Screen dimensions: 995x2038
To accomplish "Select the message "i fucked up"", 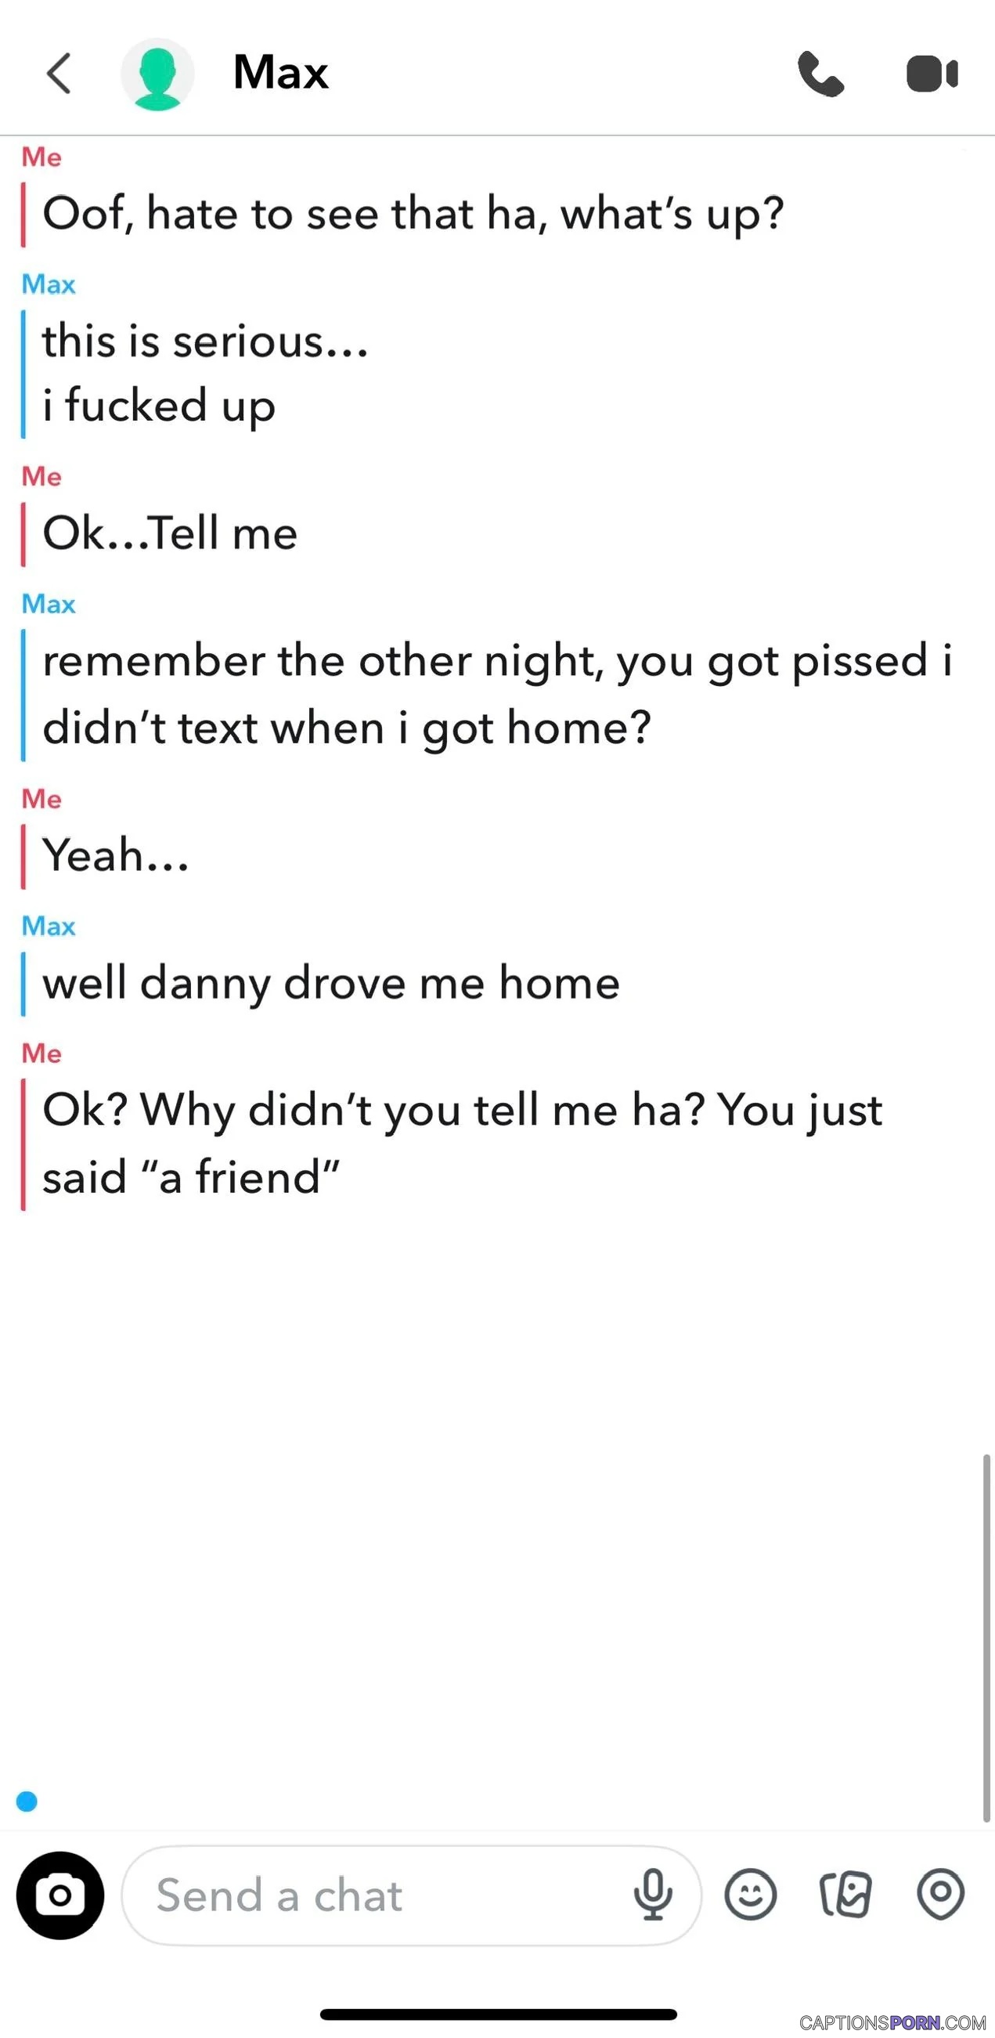I will [159, 406].
